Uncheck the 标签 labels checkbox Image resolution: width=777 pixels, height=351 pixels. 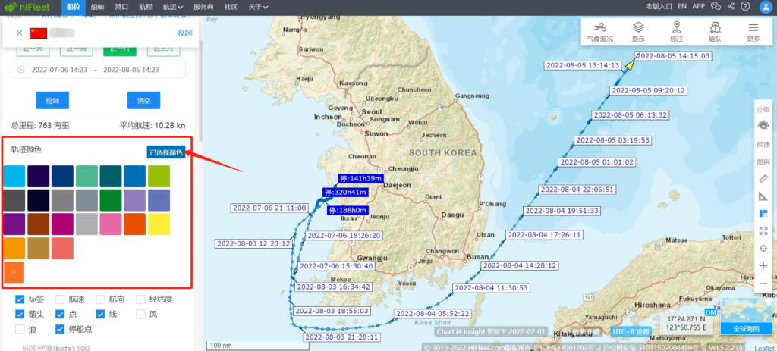point(20,299)
